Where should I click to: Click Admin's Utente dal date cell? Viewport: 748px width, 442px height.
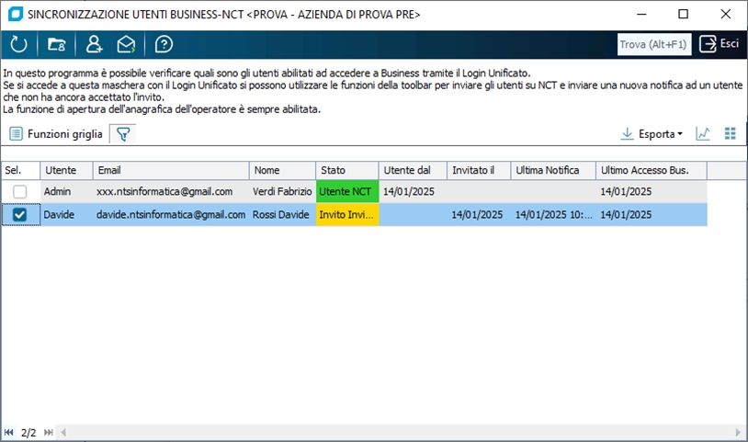[413, 192]
